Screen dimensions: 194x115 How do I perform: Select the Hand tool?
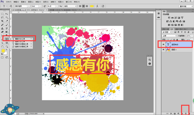2,47
